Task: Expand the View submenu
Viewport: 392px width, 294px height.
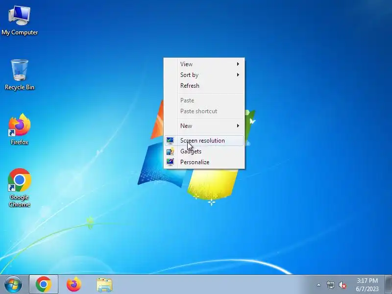Action: point(204,64)
